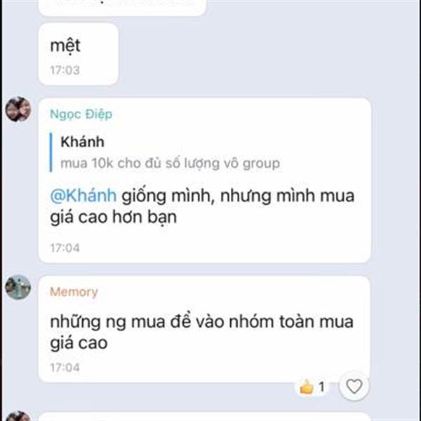
Task: Open the thumbs-up reaction count
Action: 312,387
